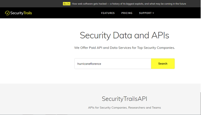Open the "How web software gets hacked" blog link
Image resolution: width=201 pixels, height=115 pixels.
(129, 4)
